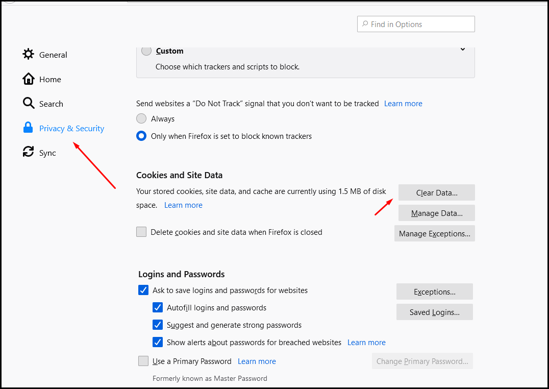
Task: Open the Sync settings category
Action: click(x=47, y=153)
